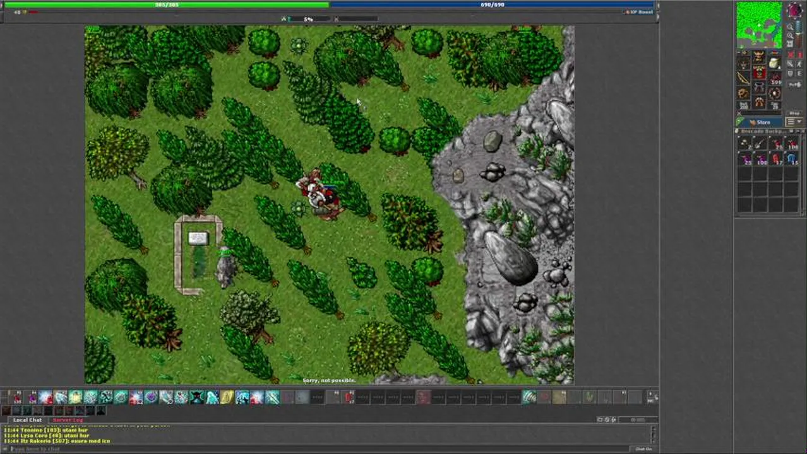Use the teal striped claw spell hotkey

point(529,397)
